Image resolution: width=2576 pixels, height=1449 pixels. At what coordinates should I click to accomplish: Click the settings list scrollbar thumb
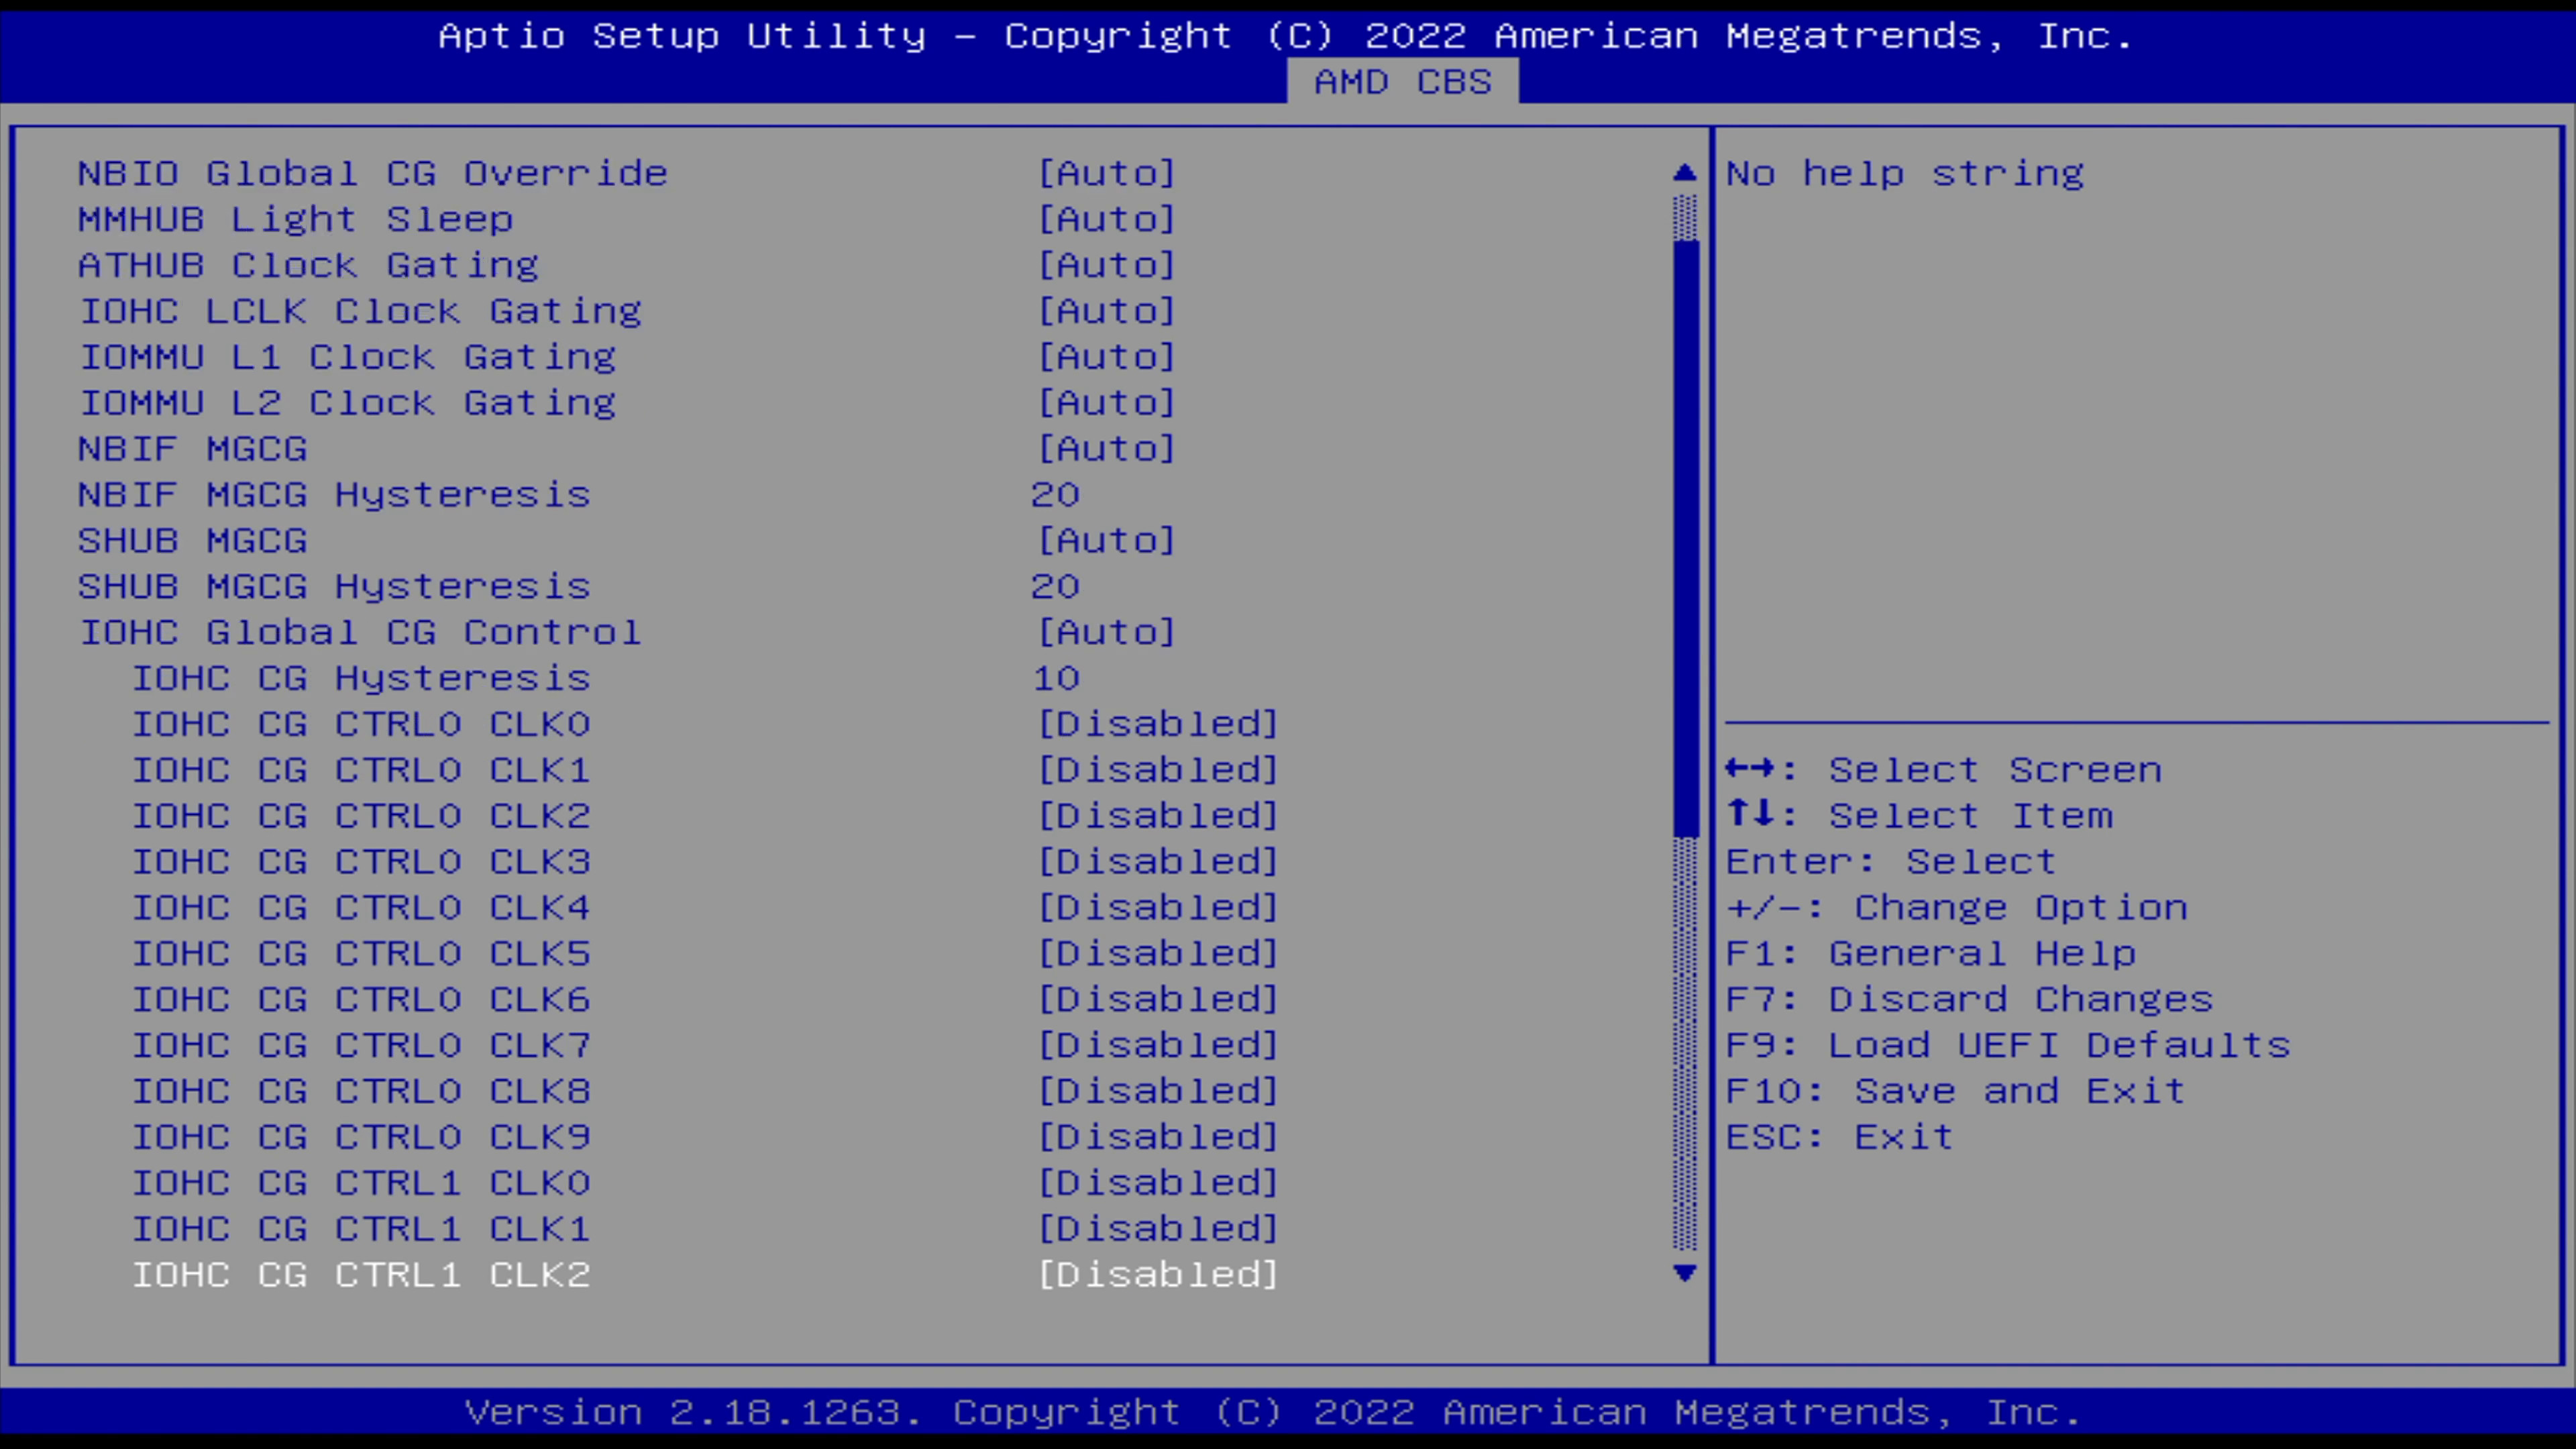(x=1685, y=539)
